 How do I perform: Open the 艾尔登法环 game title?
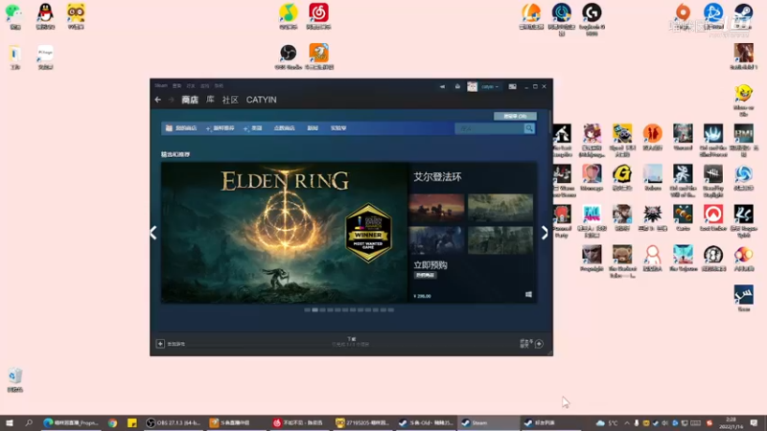(x=437, y=176)
